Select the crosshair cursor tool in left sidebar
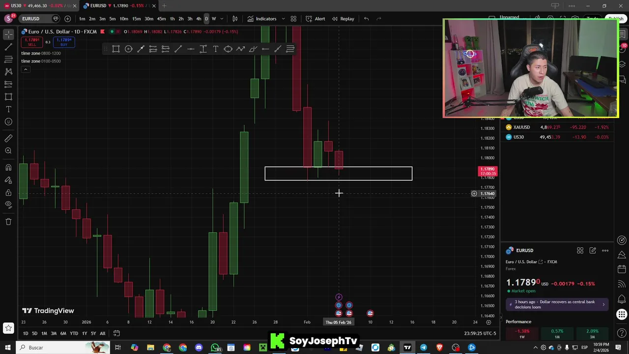Screen dimensions: 629x354 (8, 34)
